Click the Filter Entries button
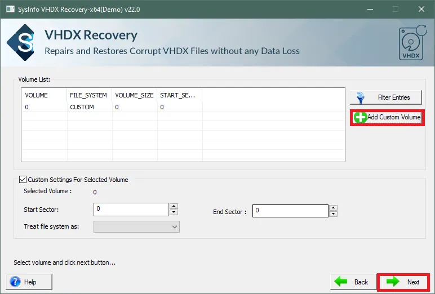The width and height of the screenshot is (435, 294). [386, 97]
